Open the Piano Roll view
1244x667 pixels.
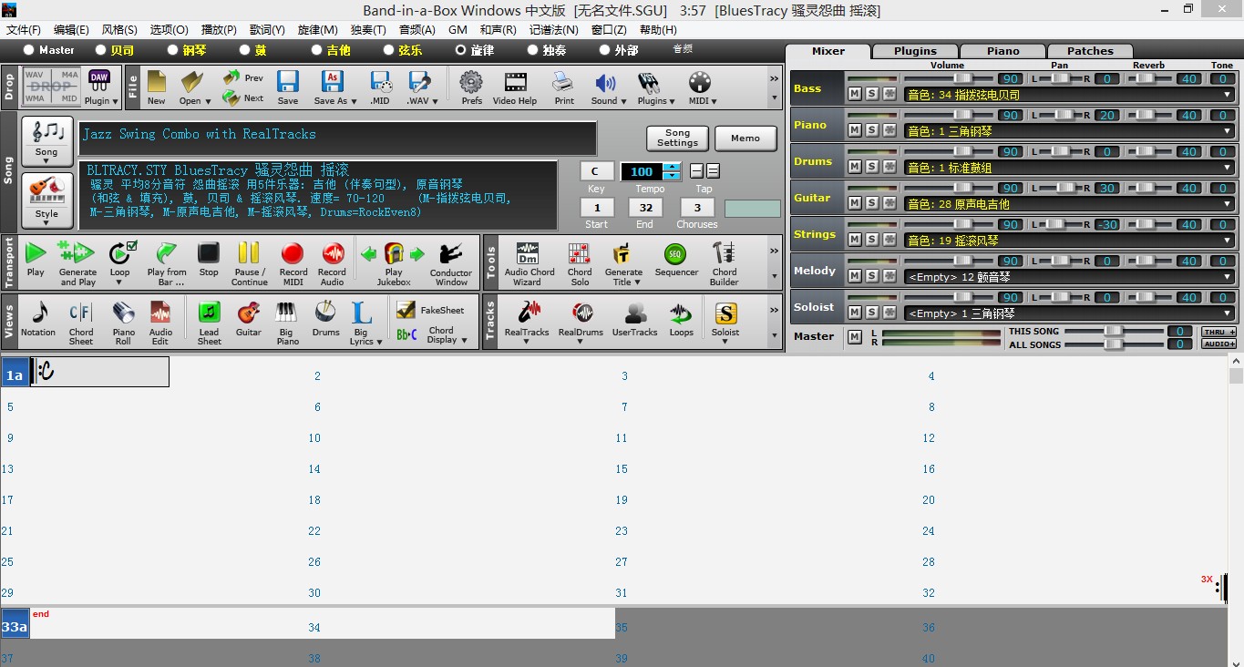pos(123,322)
